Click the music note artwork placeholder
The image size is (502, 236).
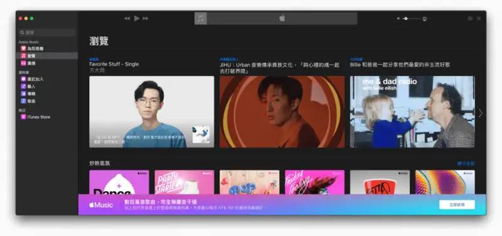pos(200,19)
